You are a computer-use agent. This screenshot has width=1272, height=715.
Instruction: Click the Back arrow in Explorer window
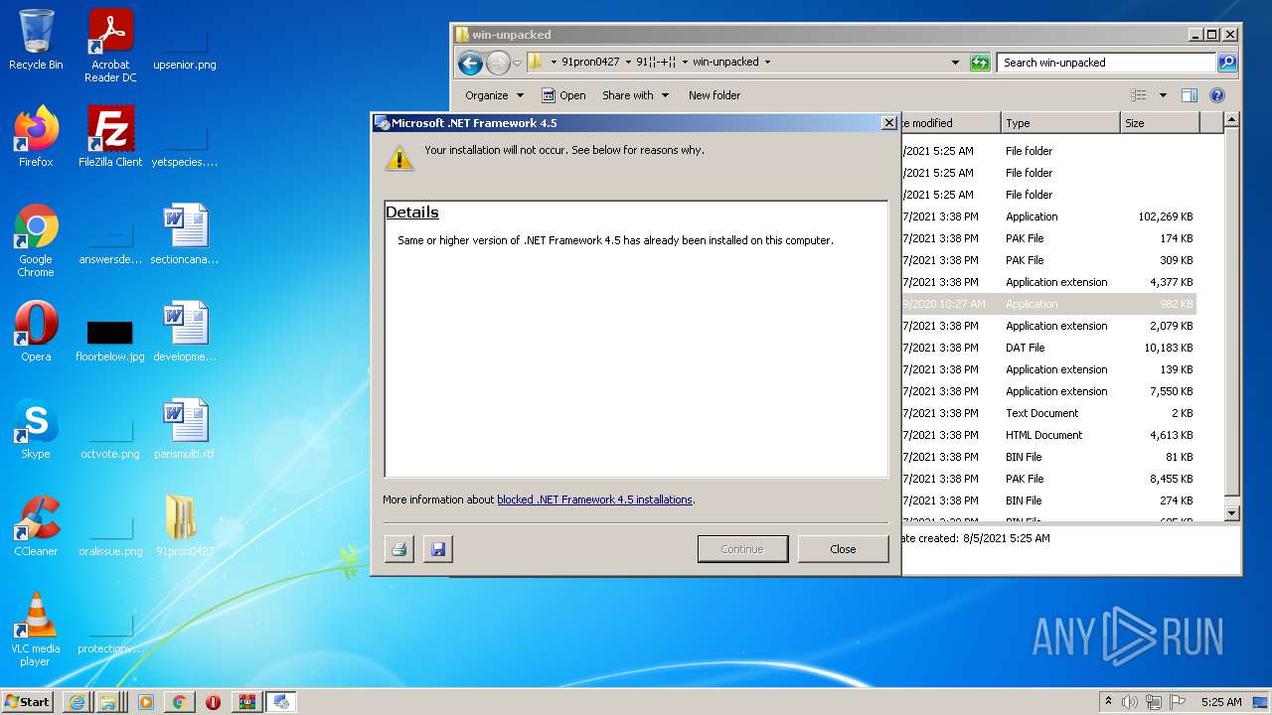coord(470,63)
